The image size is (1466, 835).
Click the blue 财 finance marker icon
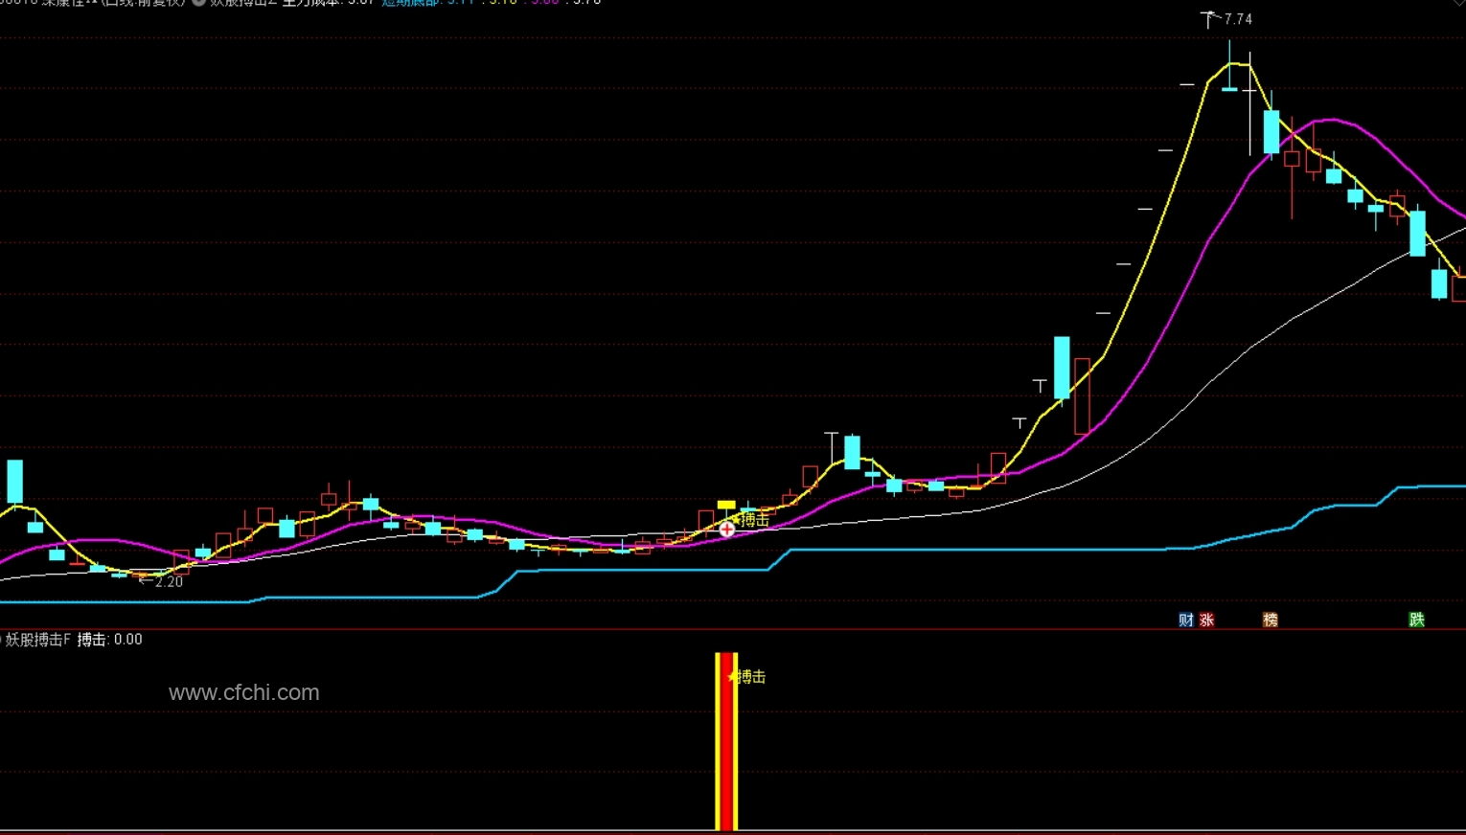1186,620
